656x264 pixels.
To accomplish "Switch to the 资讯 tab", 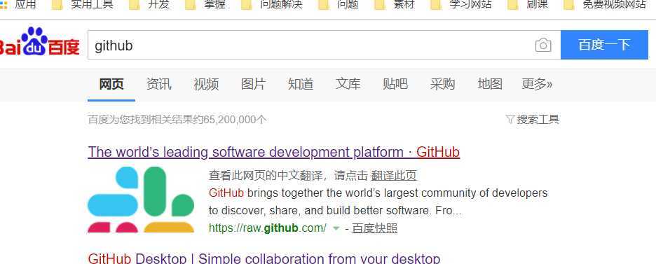I will 158,84.
